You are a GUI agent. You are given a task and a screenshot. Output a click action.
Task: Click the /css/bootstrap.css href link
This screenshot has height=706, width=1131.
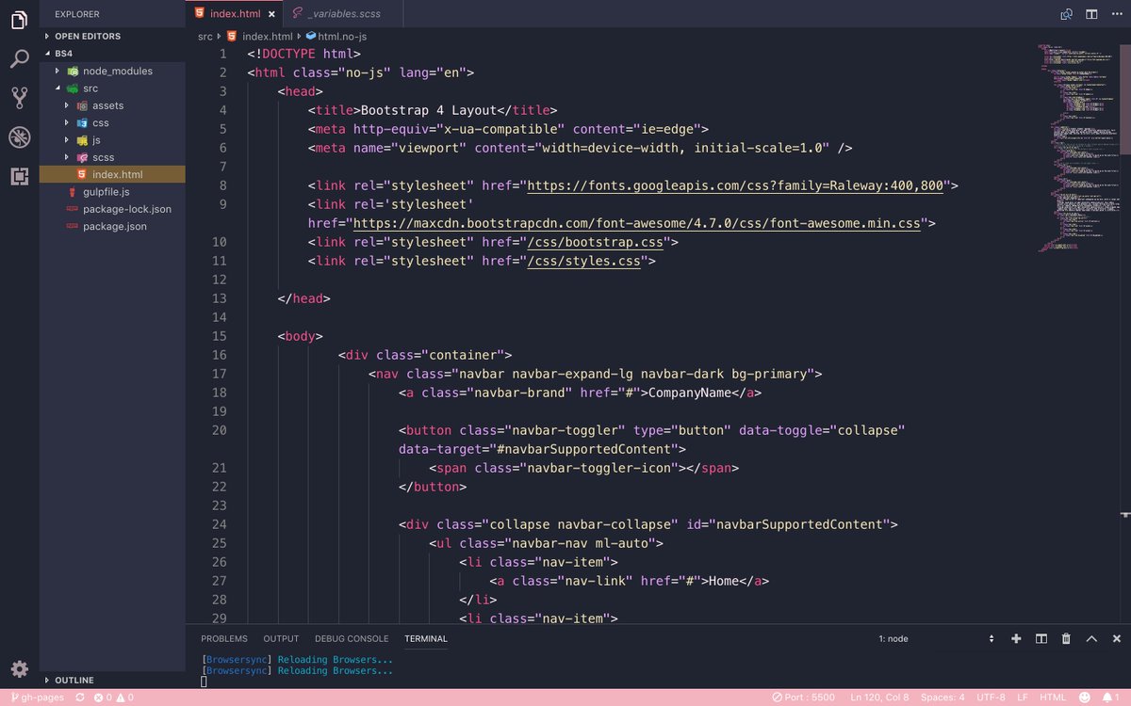click(x=595, y=242)
